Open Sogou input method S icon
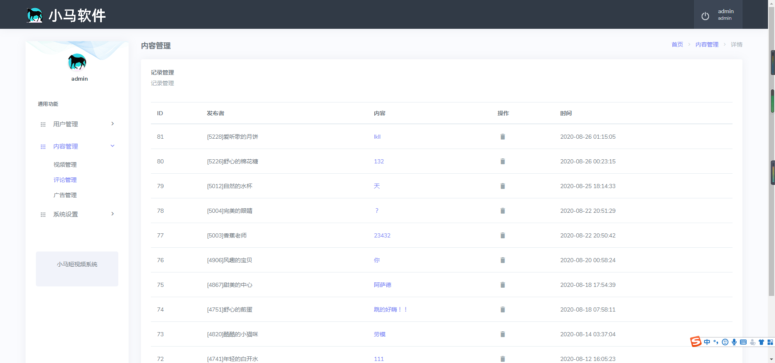Screen dimensions: 775x363 [x=696, y=342]
